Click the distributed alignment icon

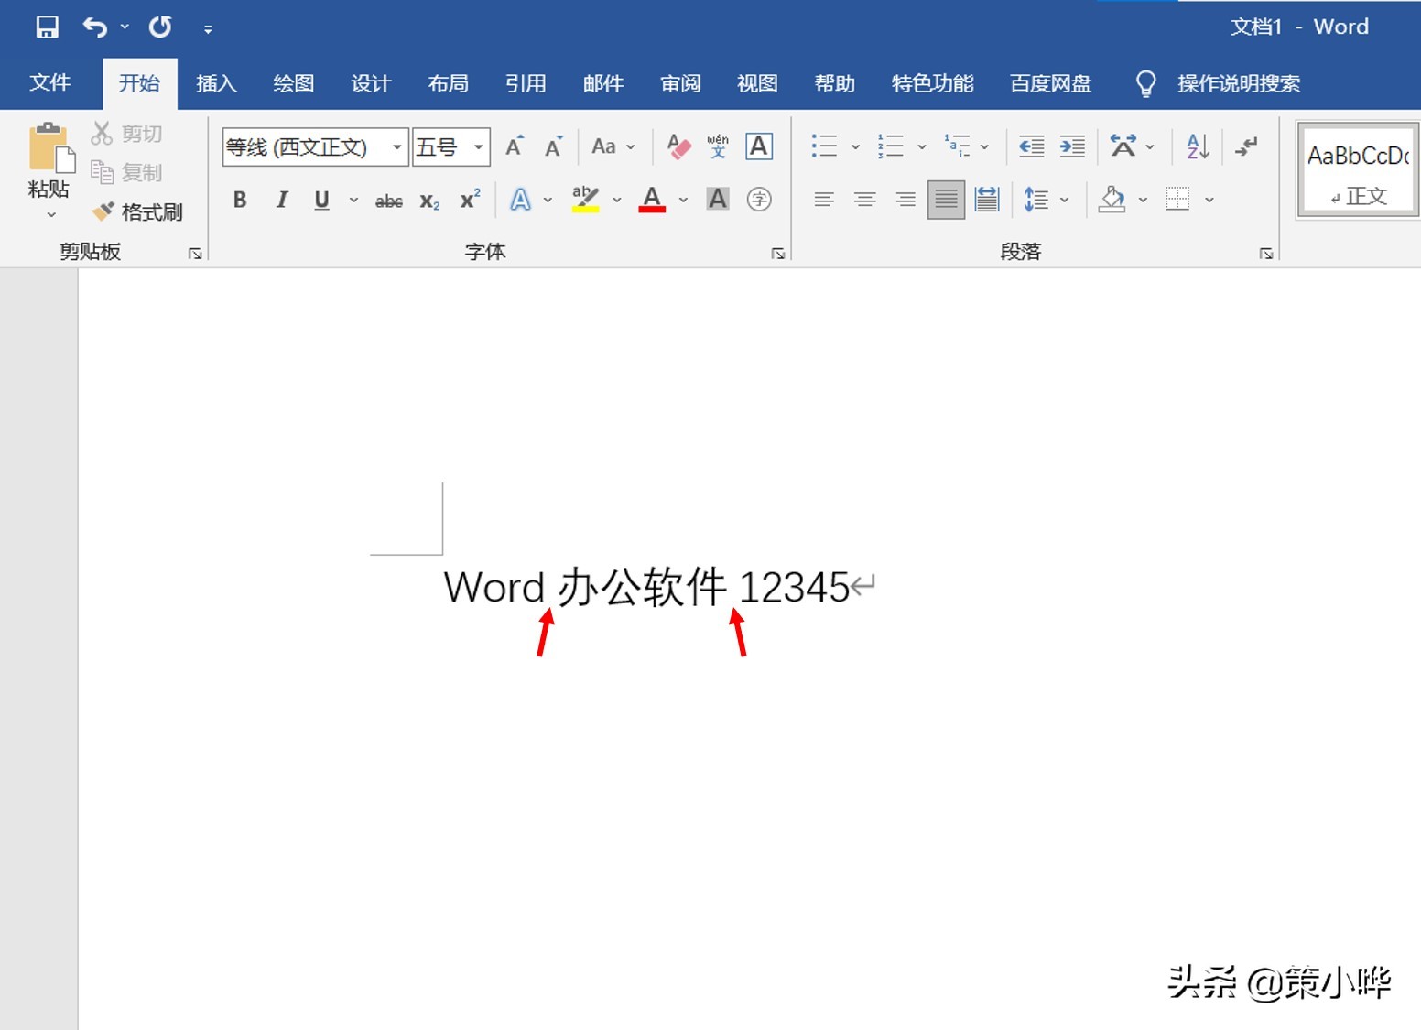click(987, 199)
